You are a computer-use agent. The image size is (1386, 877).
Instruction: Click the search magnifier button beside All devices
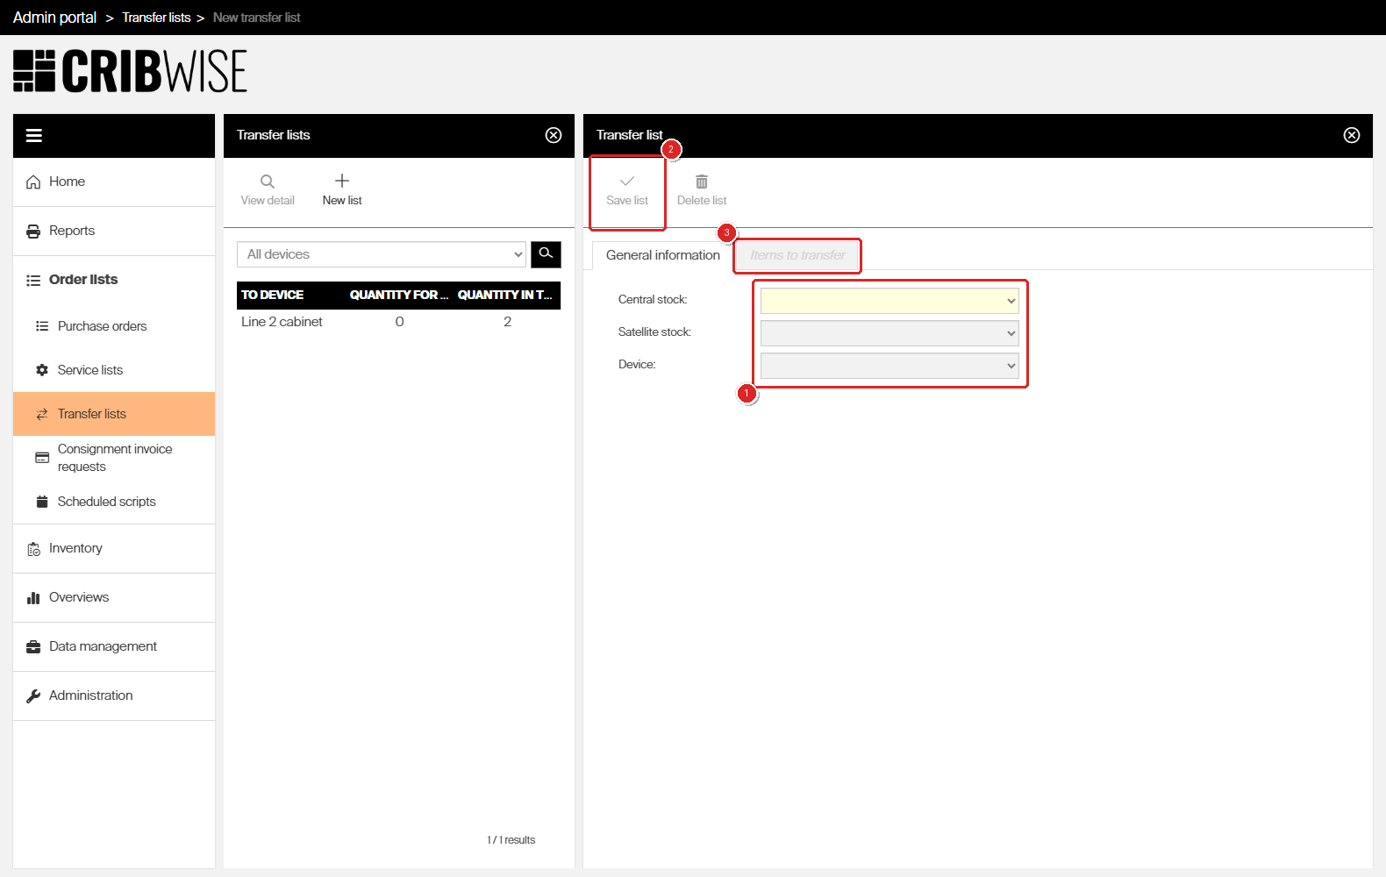coord(546,254)
